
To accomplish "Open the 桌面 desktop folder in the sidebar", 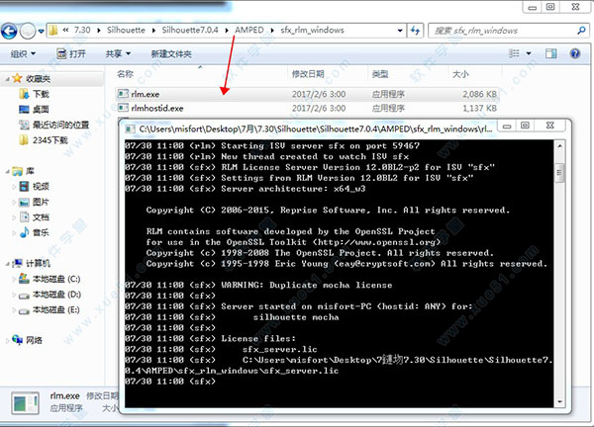I will coord(41,108).
